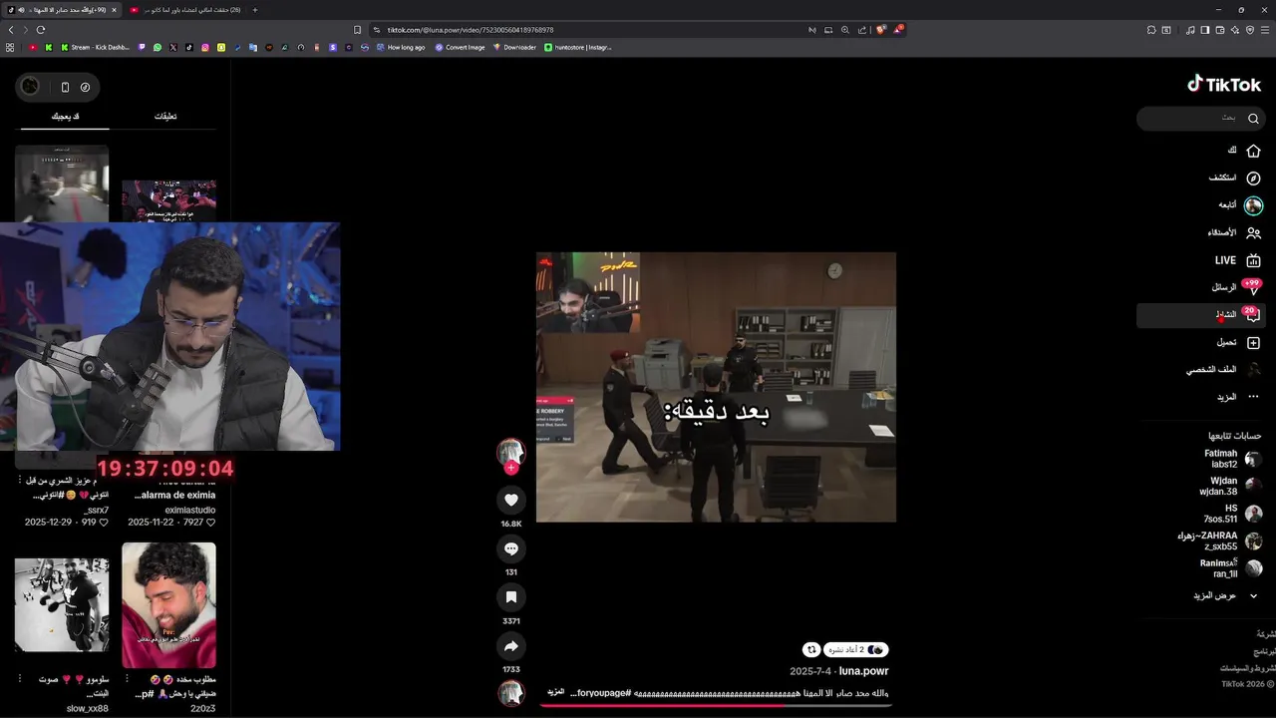
Task: Open options menu on slow_xx88 video card
Action: click(x=19, y=679)
